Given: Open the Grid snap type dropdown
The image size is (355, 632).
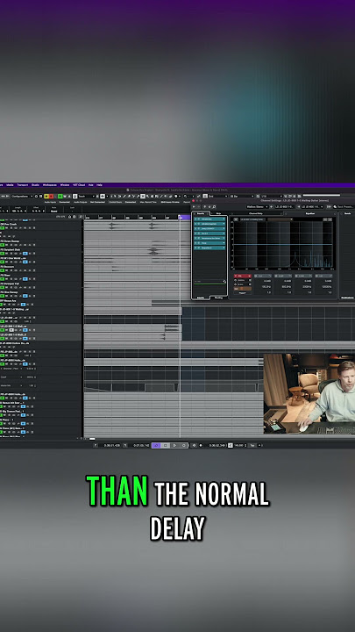Looking at the screenshot, I should [217, 196].
